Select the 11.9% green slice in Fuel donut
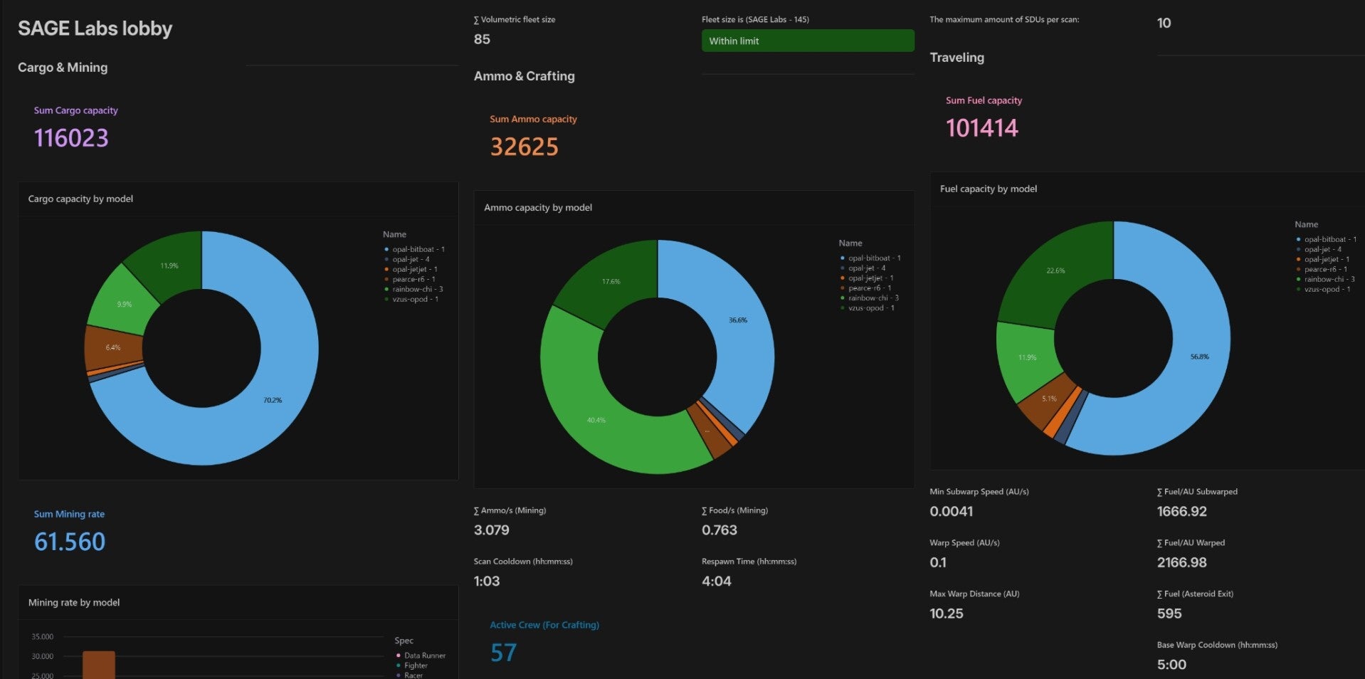 click(x=1027, y=357)
